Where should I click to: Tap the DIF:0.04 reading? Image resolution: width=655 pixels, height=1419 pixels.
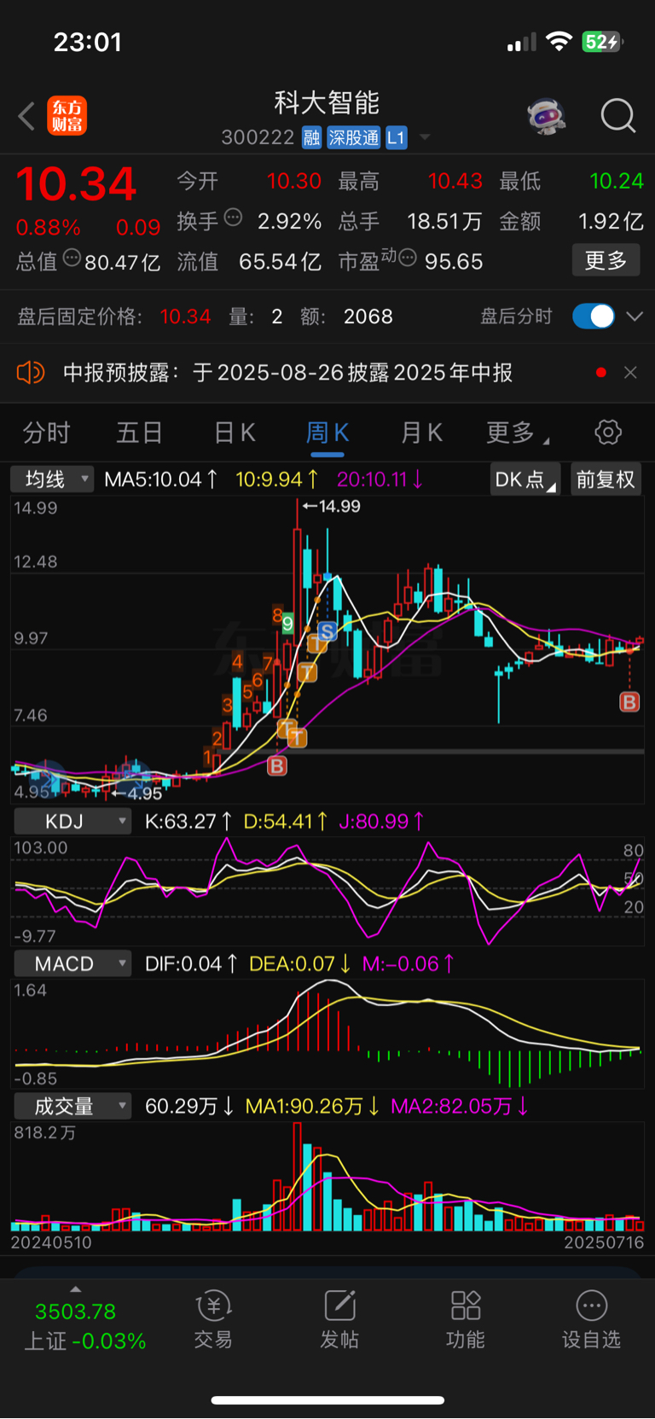pos(191,964)
